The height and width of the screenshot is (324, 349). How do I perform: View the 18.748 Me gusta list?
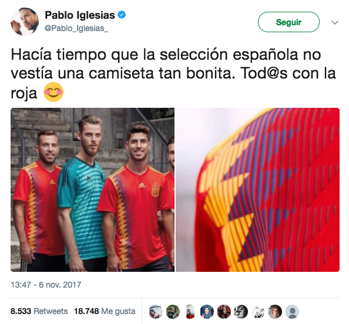pos(105,311)
